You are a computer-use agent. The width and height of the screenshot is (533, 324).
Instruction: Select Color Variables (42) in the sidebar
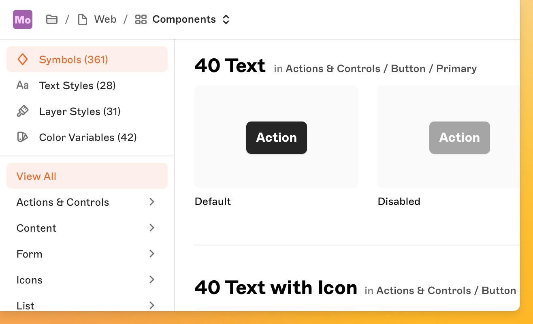point(87,137)
